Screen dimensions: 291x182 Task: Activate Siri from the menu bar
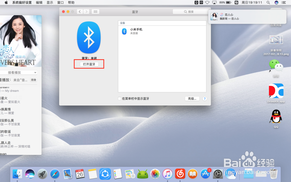coord(276,2)
